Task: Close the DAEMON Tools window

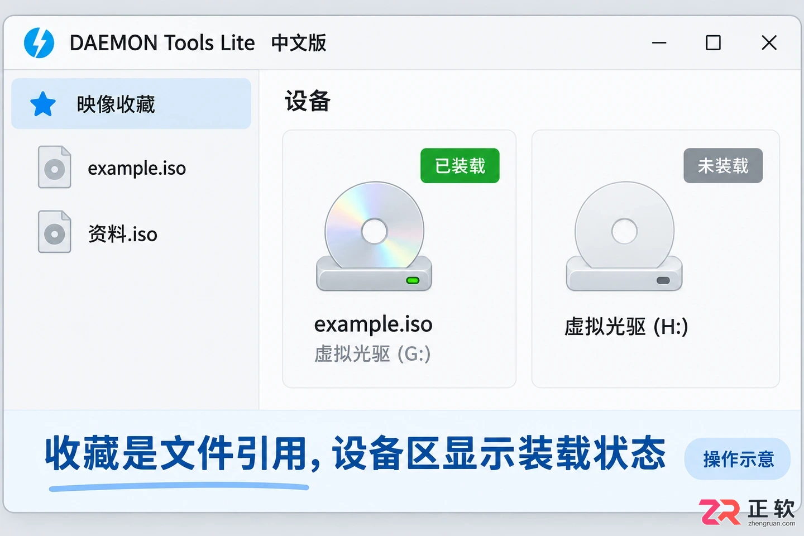Action: point(769,43)
